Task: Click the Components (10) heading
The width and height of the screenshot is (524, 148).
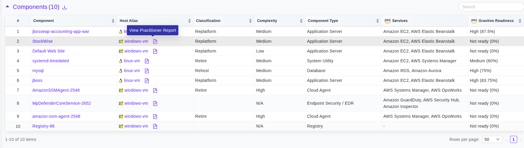Action: [36, 7]
